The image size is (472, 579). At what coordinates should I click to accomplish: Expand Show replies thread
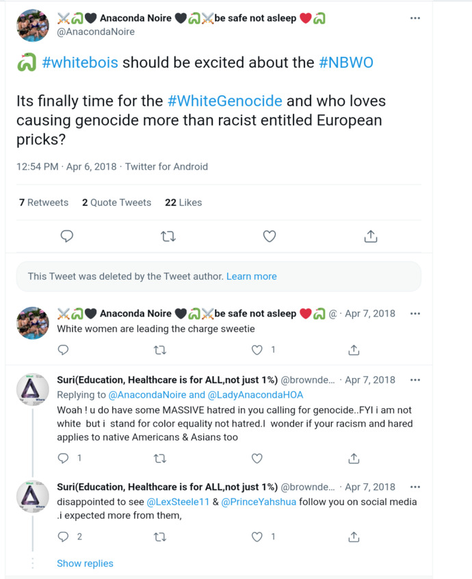point(85,564)
